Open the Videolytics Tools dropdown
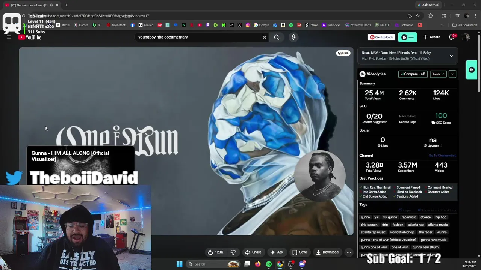 pyautogui.click(x=438, y=74)
